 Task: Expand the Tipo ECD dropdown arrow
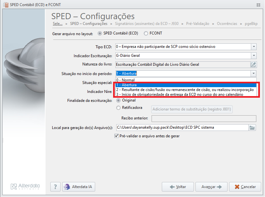[254, 47]
